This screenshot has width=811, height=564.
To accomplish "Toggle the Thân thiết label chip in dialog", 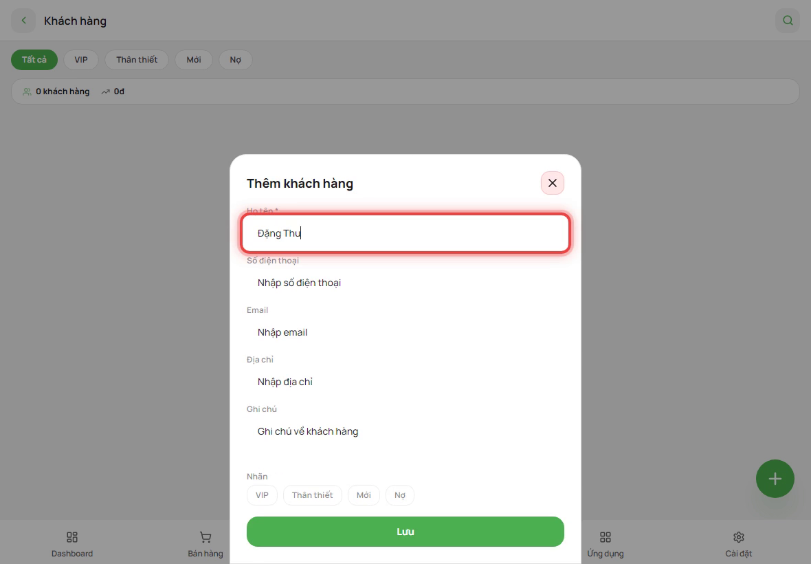I will point(313,495).
